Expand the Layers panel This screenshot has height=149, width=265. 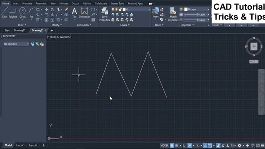[125, 25]
